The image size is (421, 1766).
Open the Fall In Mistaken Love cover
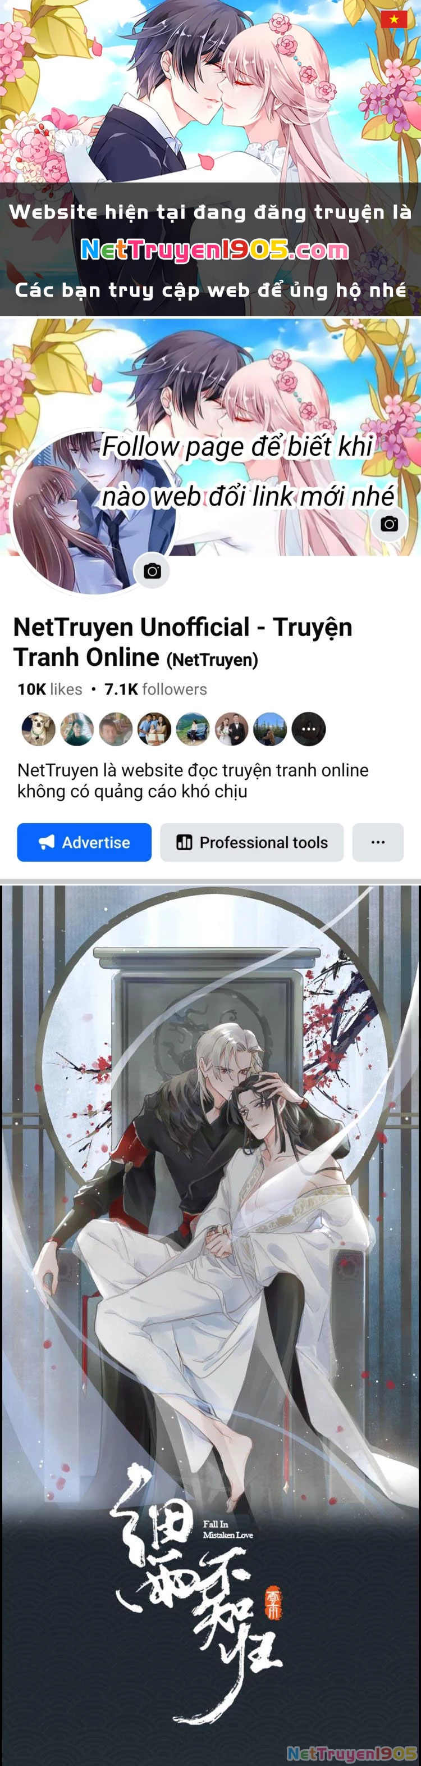(210, 1323)
